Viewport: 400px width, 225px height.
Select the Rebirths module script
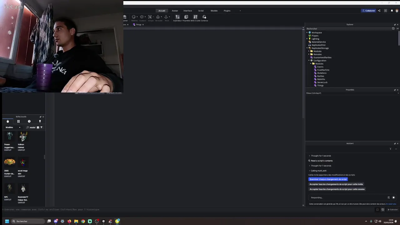(321, 79)
